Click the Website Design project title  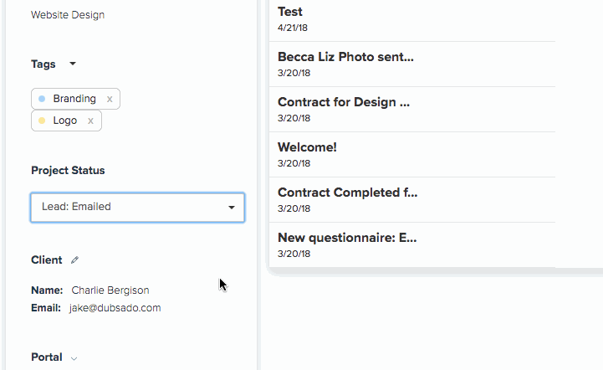click(x=68, y=14)
